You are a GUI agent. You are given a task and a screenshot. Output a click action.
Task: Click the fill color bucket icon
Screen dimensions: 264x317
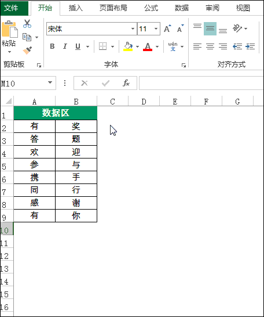[128, 46]
